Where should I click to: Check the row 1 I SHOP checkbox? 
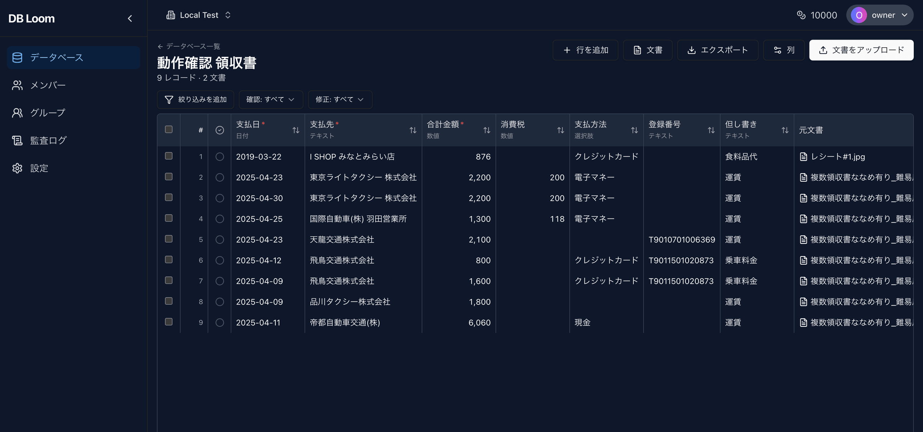[168, 156]
